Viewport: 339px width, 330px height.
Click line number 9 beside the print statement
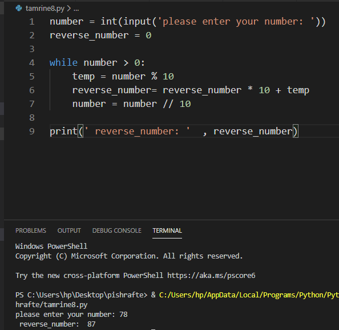click(x=32, y=132)
